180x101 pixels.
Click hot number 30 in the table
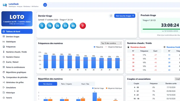(133, 63)
